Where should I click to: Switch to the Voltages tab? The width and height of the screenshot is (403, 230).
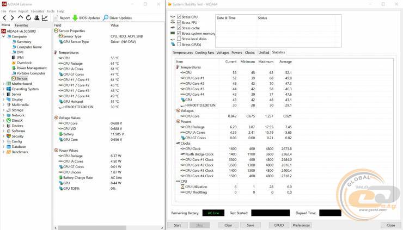[223, 53]
